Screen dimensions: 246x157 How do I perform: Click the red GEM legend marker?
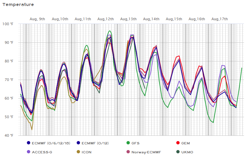[178, 143]
